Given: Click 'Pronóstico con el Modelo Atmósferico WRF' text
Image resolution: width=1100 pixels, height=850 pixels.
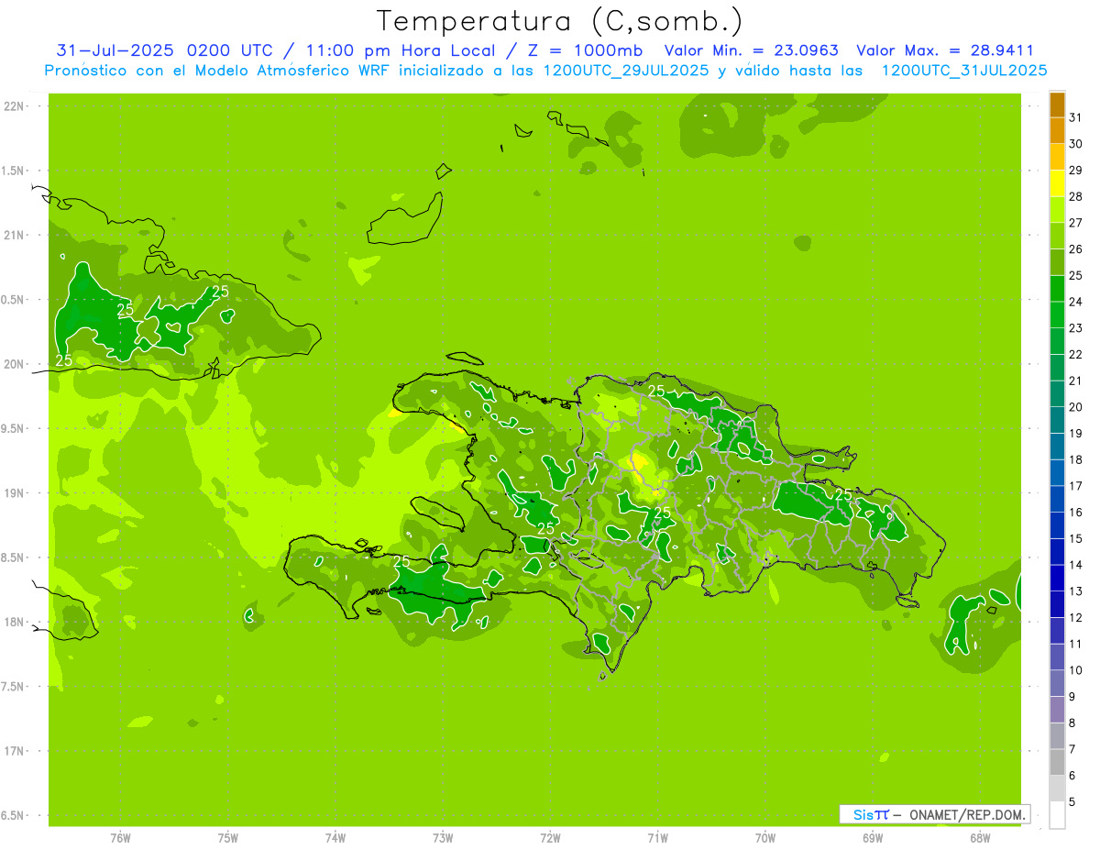Looking at the screenshot, I should tap(218, 70).
